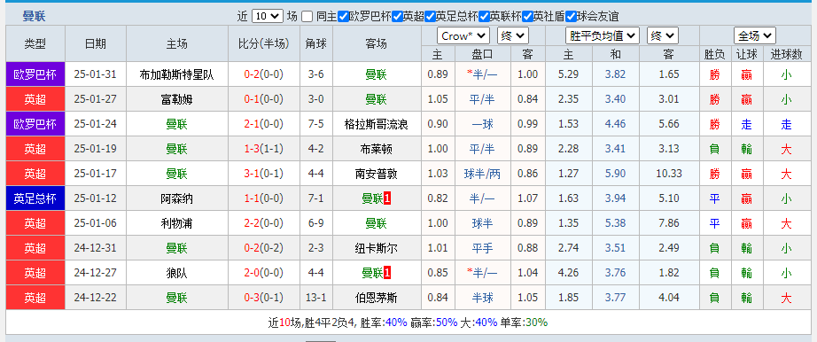
Task: Click the 让球 column header
Action: [x=746, y=54]
